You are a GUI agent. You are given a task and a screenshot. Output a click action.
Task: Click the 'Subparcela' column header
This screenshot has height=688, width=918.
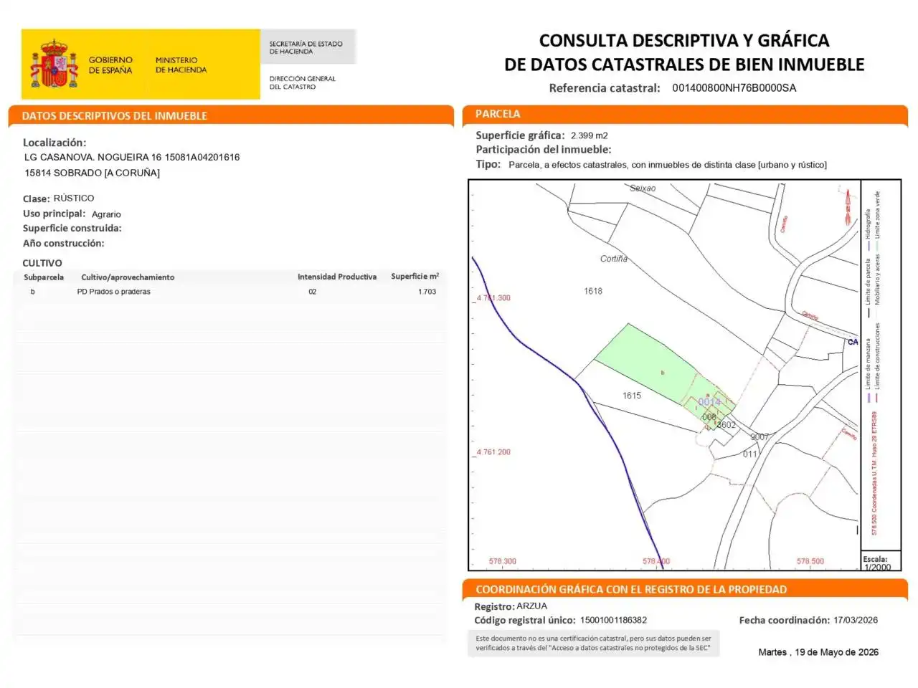tap(44, 277)
